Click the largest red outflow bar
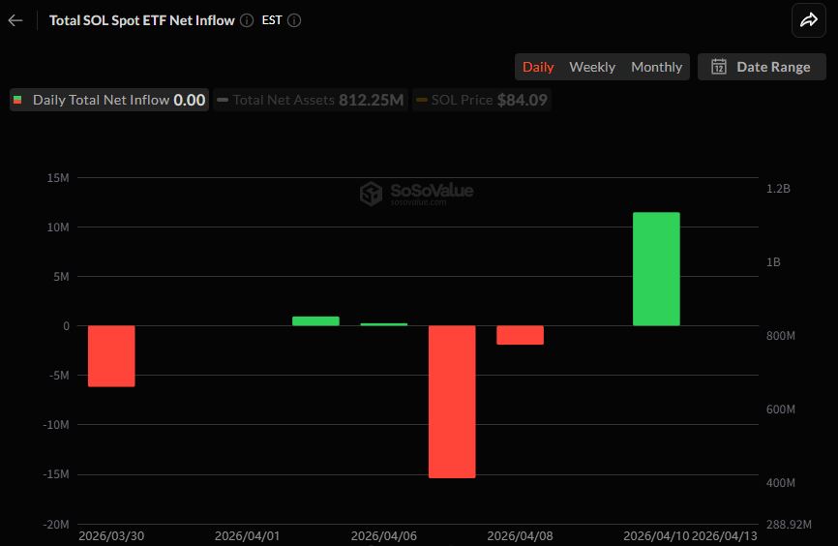This screenshot has height=546, width=838. point(452,402)
